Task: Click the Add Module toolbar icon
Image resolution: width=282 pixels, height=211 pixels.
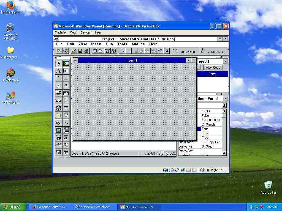Action: click(66, 51)
